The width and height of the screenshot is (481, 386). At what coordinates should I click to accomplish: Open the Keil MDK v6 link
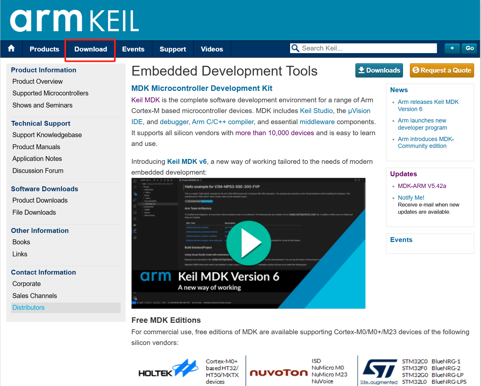187,162
